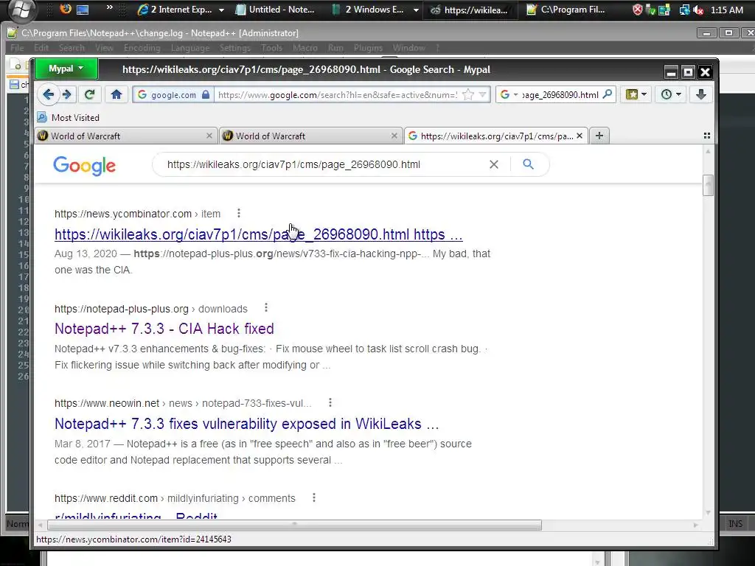The height and width of the screenshot is (566, 755).
Task: Close the wikileaks Google search tab
Action: tap(580, 136)
